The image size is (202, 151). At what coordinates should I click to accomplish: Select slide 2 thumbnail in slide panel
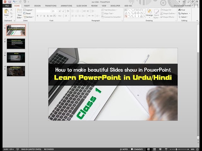pyautogui.click(x=16, y=44)
